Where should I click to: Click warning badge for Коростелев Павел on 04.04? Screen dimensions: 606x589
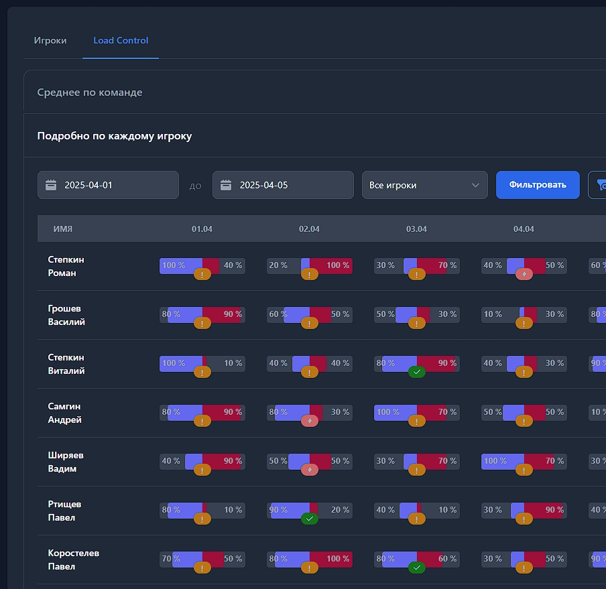(x=524, y=568)
